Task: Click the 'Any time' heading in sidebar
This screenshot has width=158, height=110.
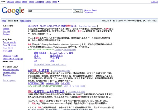Action: pyautogui.click(x=7, y=39)
